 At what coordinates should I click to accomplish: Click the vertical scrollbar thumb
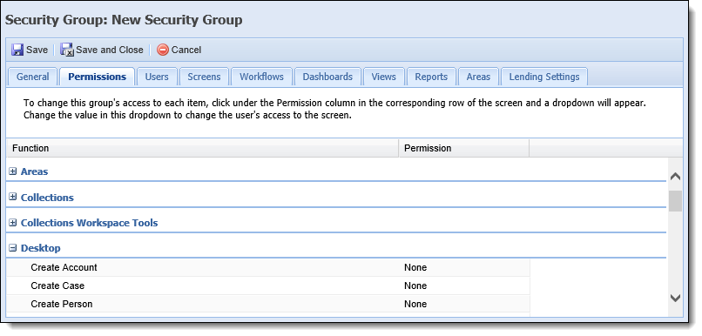[x=675, y=201]
